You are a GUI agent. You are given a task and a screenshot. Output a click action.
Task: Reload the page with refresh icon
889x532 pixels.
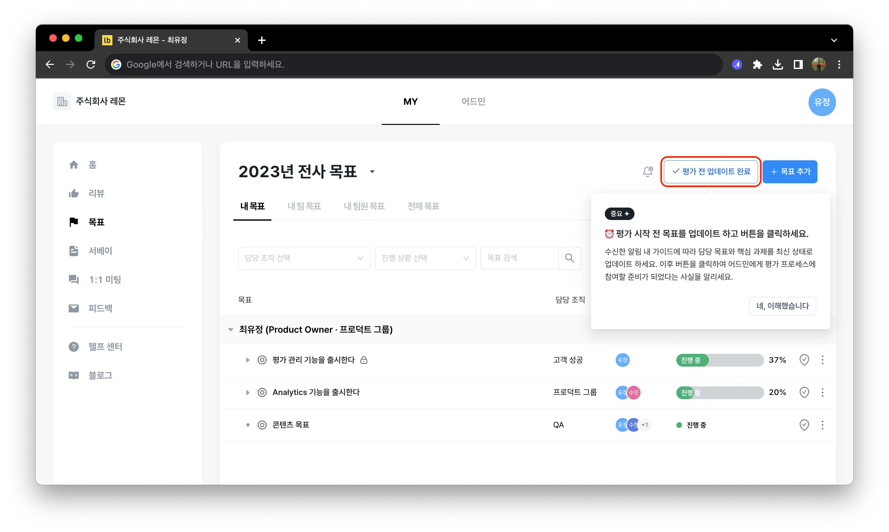tap(91, 65)
